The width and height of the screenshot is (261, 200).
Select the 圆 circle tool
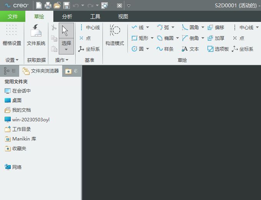pyautogui.click(x=138, y=49)
